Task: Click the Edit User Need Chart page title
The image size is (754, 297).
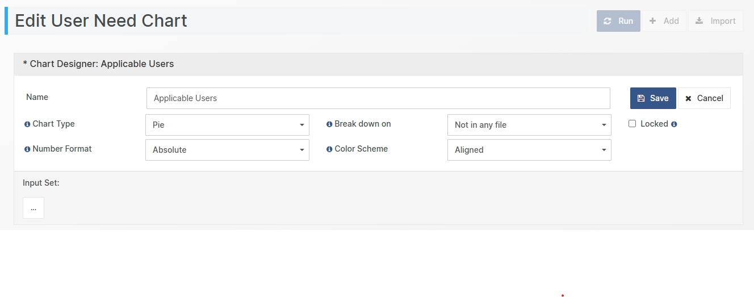Action: 101,21
